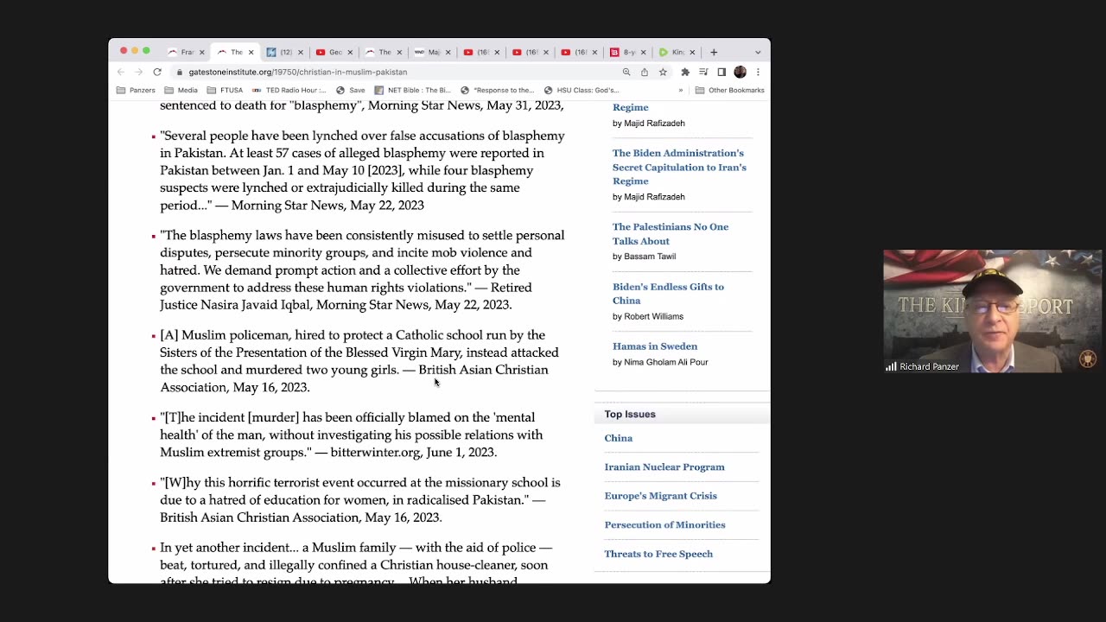Click author Robert Williams' name
Screen dimensions: 1106x622
click(x=653, y=316)
